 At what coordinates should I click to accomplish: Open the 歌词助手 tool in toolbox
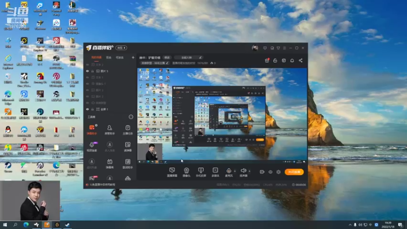pos(128,164)
